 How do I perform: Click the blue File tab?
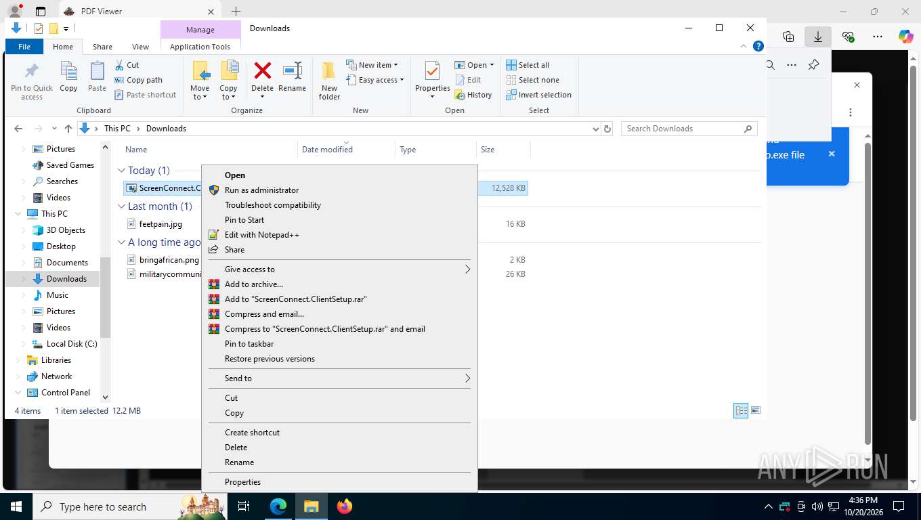[24, 47]
